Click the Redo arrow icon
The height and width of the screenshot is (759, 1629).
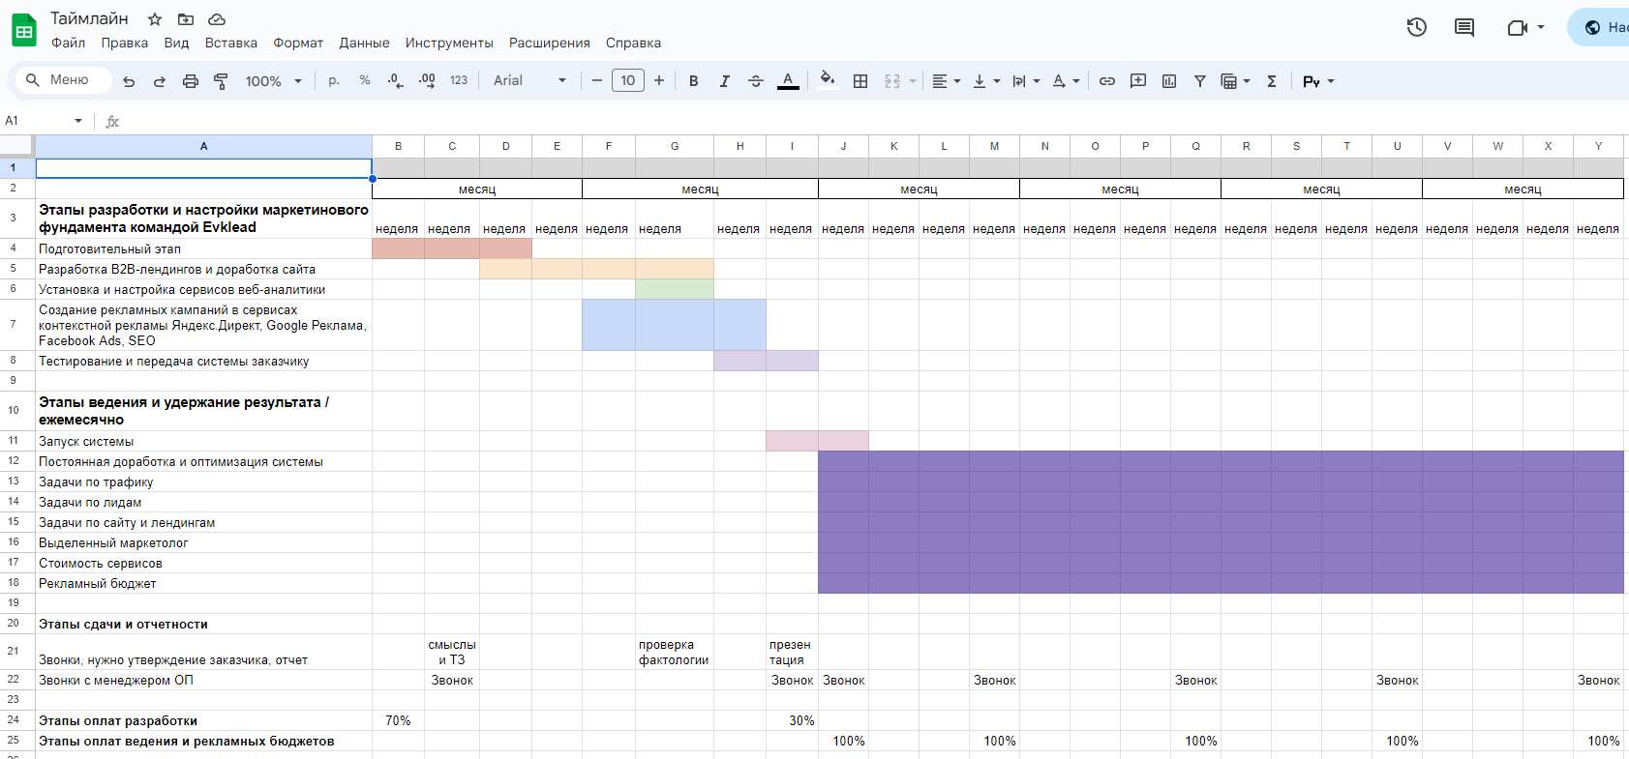pyautogui.click(x=160, y=81)
